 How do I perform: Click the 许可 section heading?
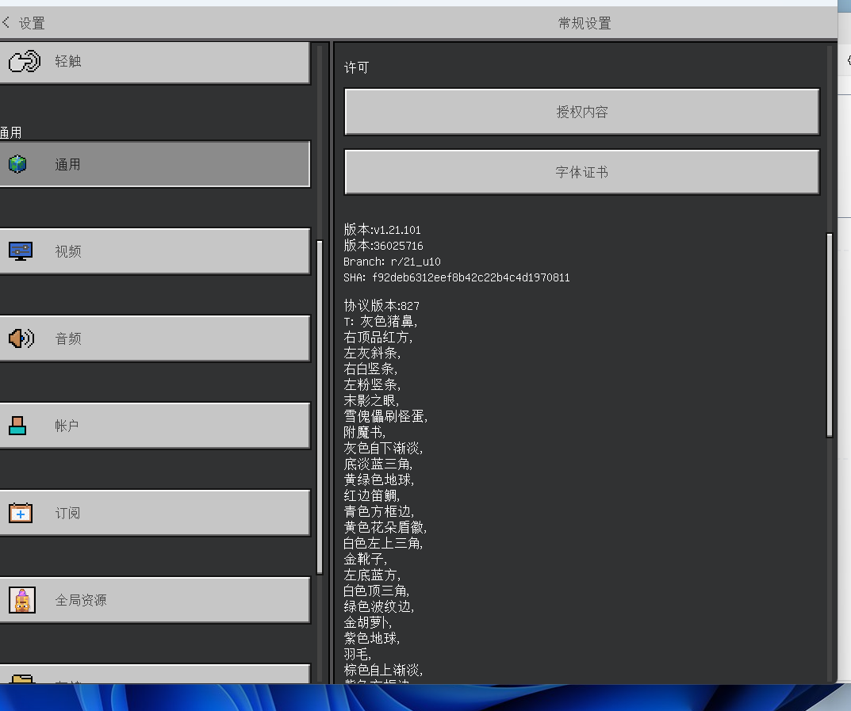(x=356, y=68)
